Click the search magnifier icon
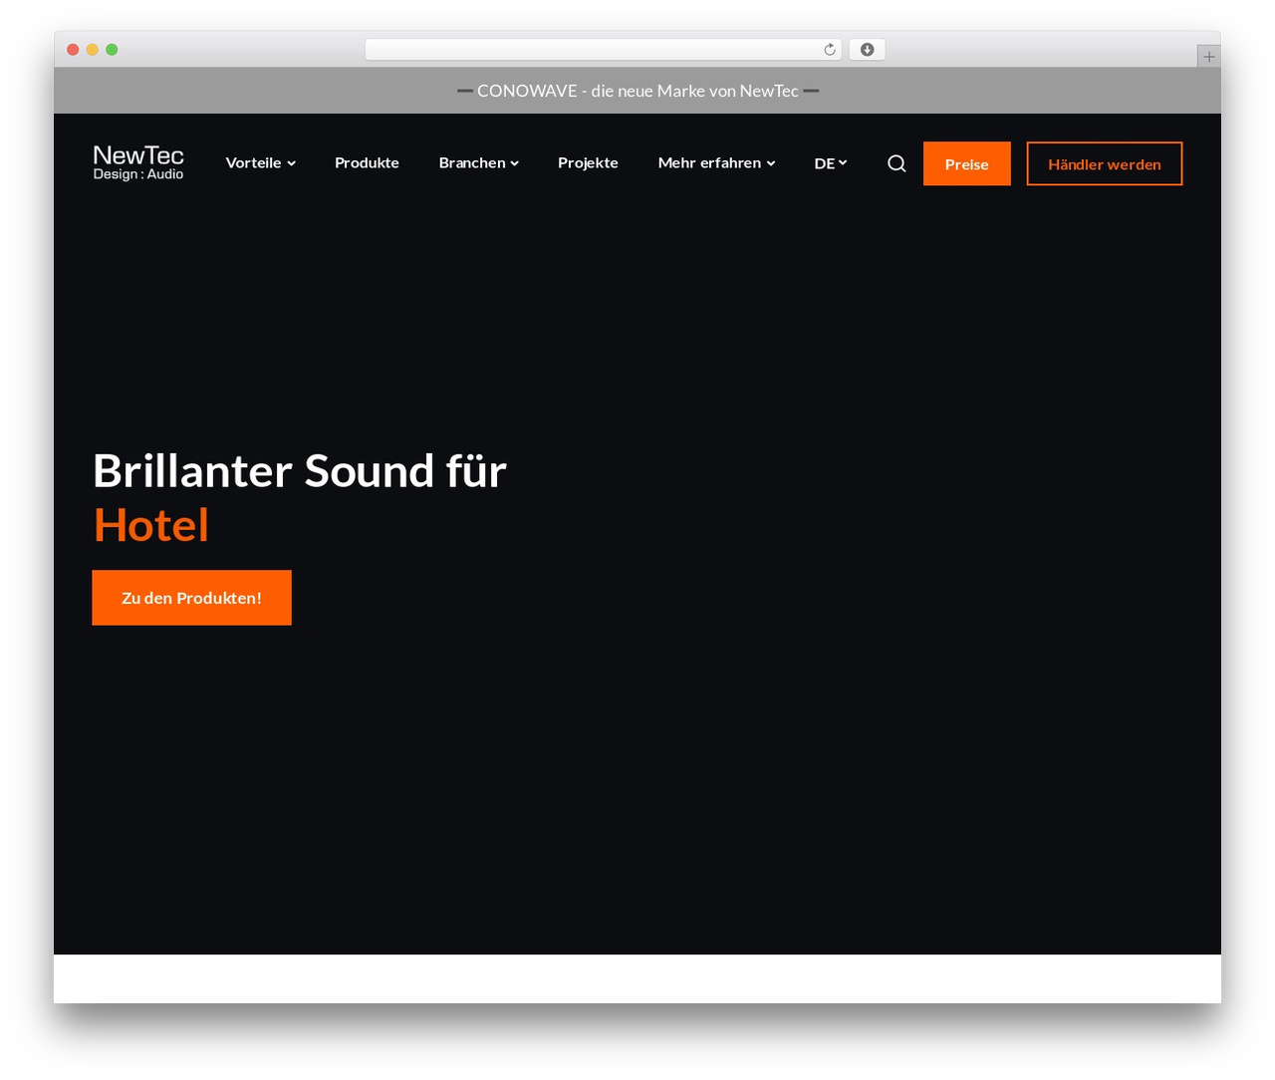Screen dimensions: 1275x1080 [x=896, y=163]
